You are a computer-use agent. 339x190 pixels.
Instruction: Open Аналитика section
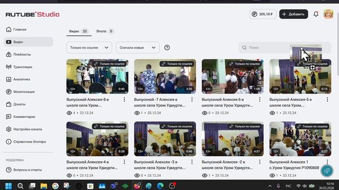18,79
